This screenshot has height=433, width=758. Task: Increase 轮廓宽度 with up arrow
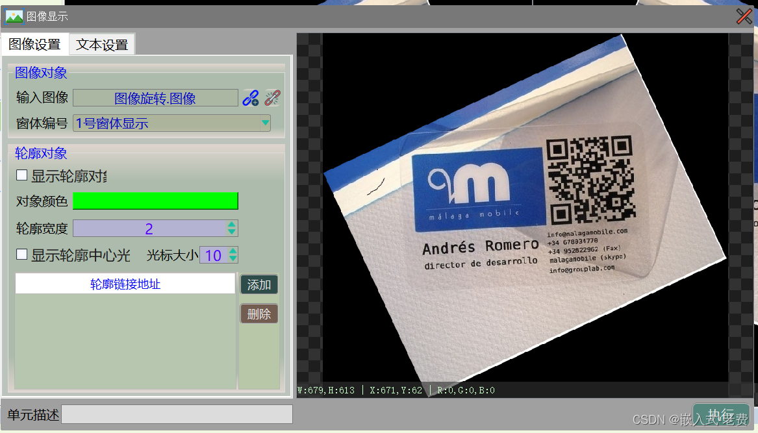click(x=232, y=224)
